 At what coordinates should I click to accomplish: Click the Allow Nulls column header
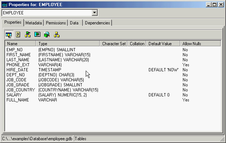click(x=200, y=43)
